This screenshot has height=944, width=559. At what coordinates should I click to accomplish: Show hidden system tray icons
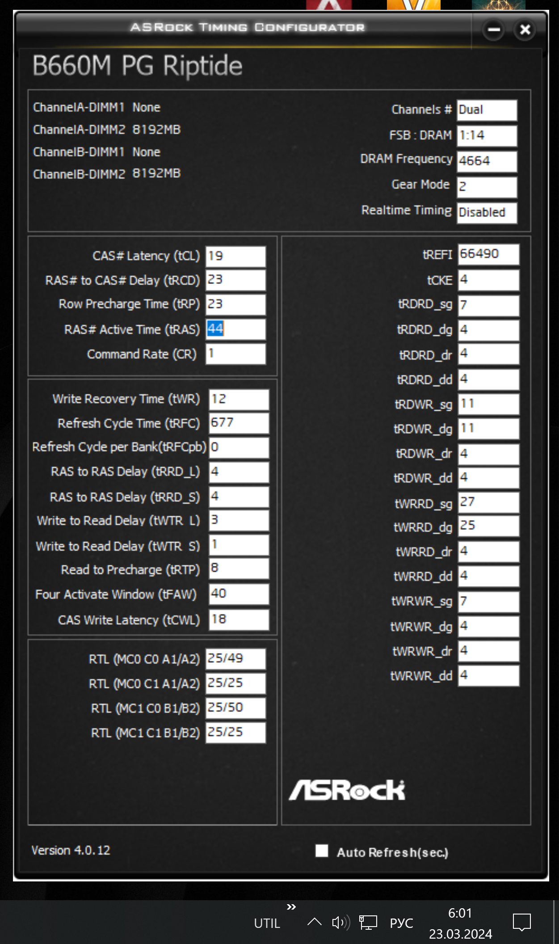click(x=315, y=922)
